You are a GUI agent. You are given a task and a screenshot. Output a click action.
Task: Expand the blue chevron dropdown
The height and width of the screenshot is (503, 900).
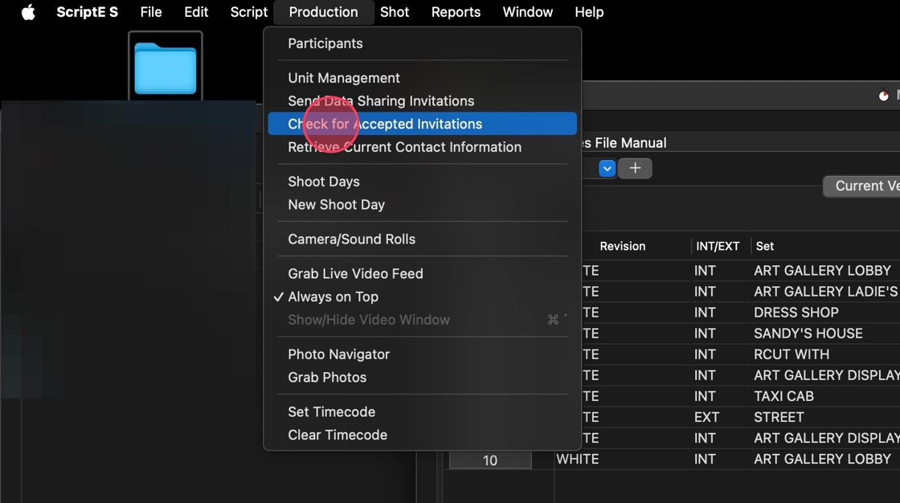coord(607,169)
